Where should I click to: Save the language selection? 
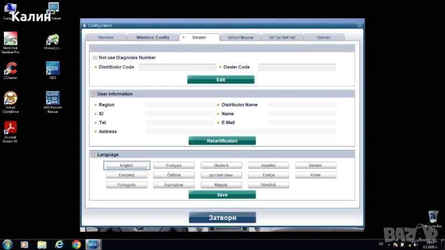(x=222, y=195)
